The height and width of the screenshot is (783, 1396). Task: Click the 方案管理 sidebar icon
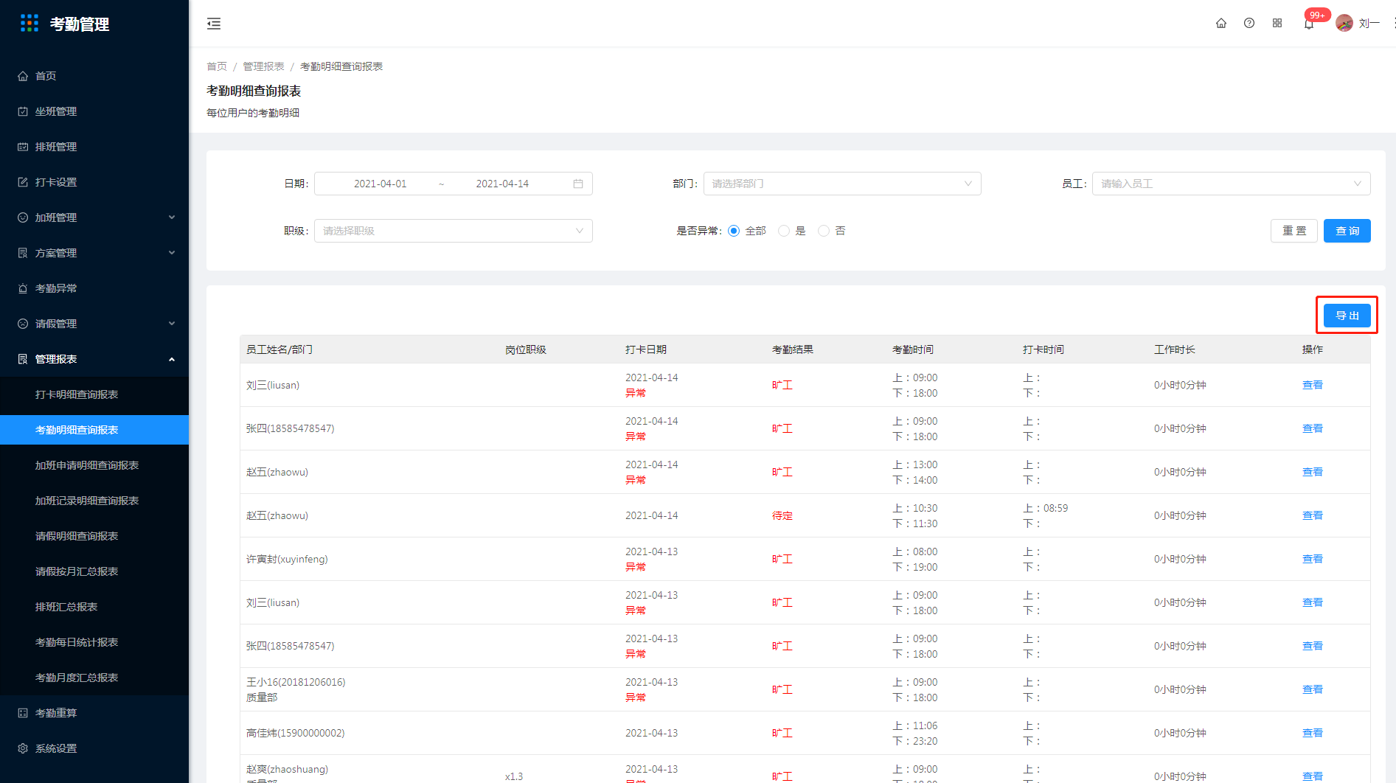tap(23, 253)
